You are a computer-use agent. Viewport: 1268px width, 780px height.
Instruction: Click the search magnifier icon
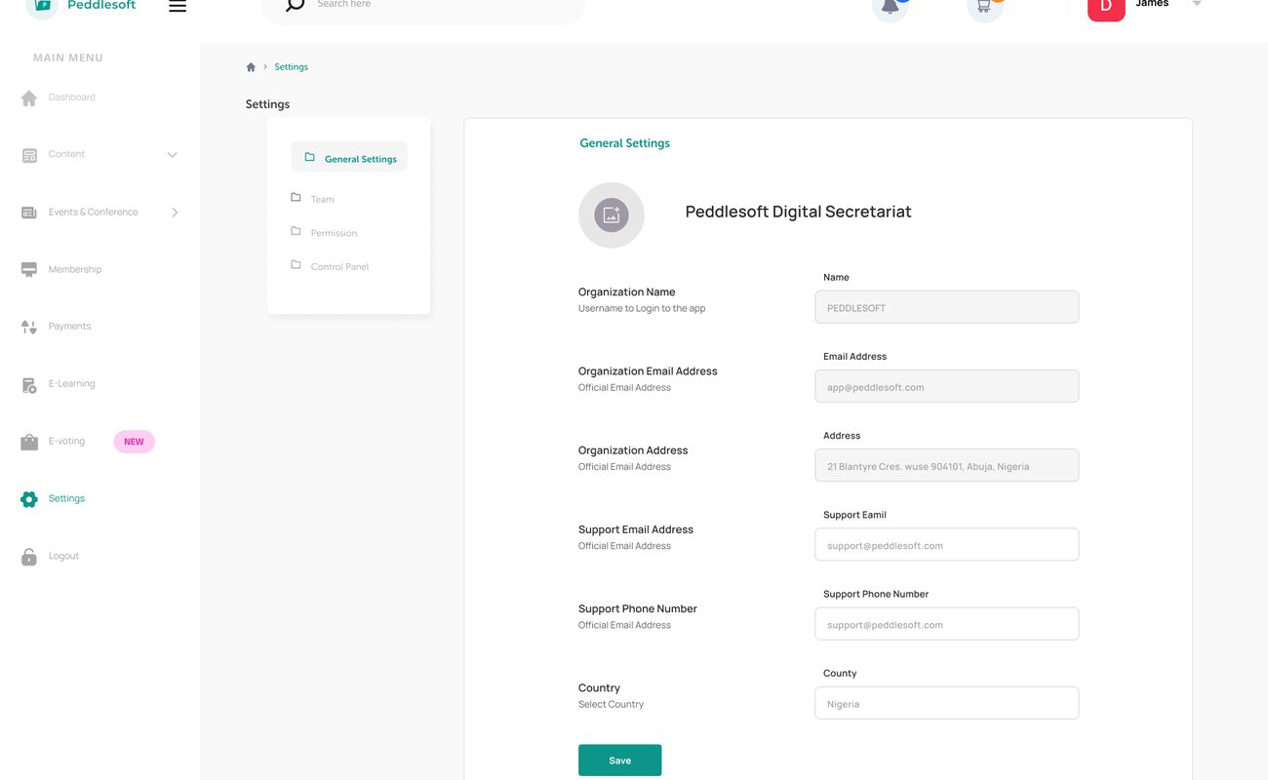coord(295,6)
